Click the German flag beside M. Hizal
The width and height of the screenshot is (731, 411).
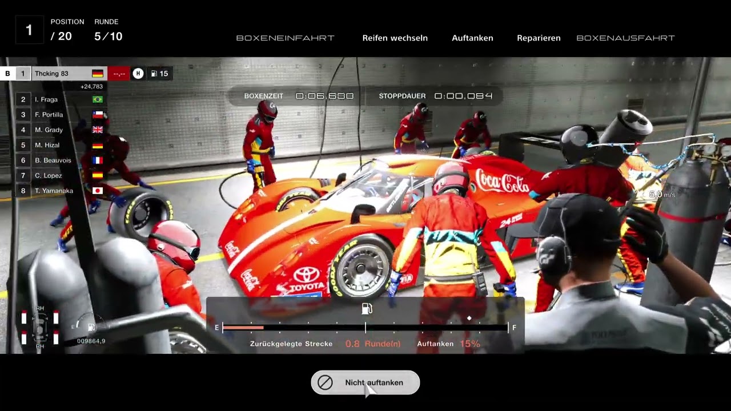(98, 145)
